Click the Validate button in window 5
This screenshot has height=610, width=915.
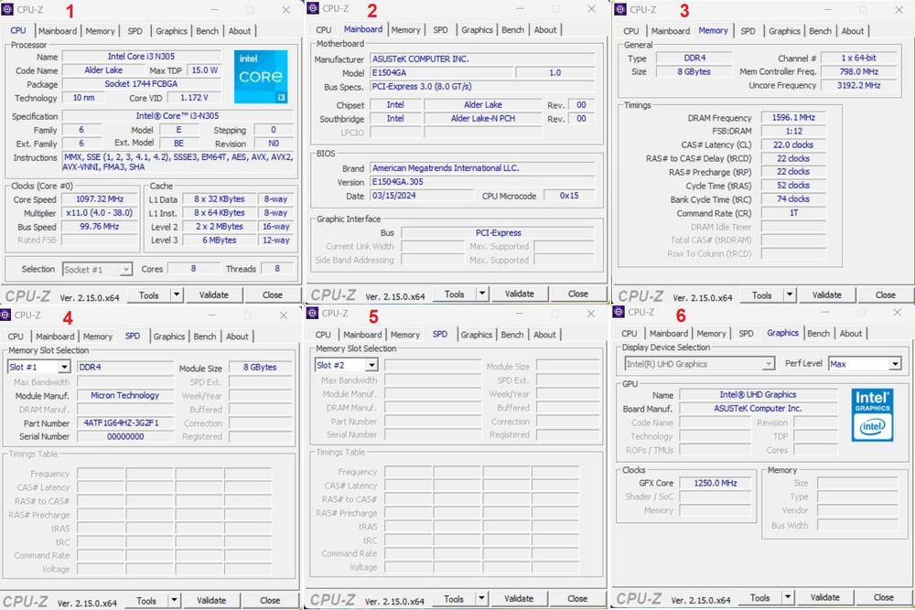(519, 598)
